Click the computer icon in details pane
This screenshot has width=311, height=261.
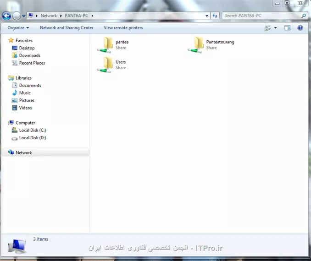pyautogui.click(x=17, y=246)
